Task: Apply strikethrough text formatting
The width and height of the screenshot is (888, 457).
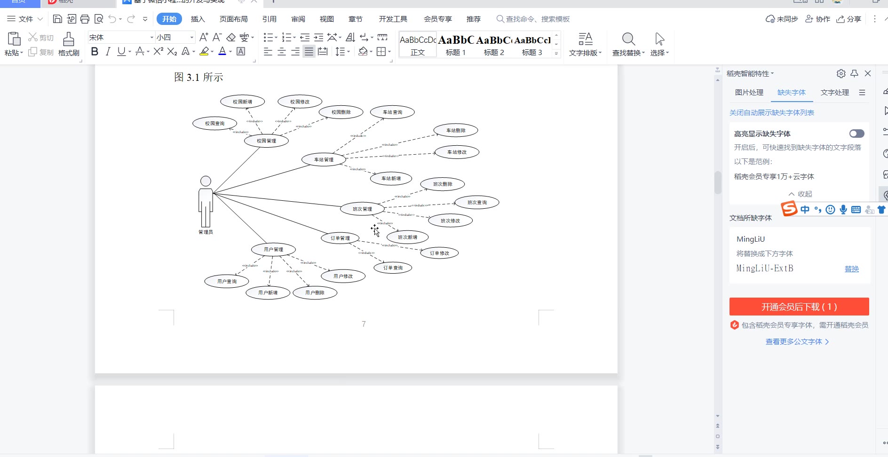Action: tap(140, 51)
